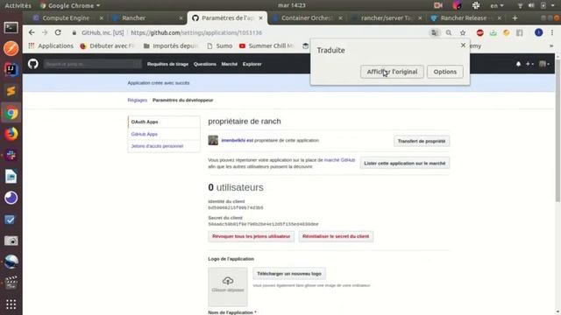The height and width of the screenshot is (315, 561).
Task: Reload the page
Action: [x=58, y=32]
